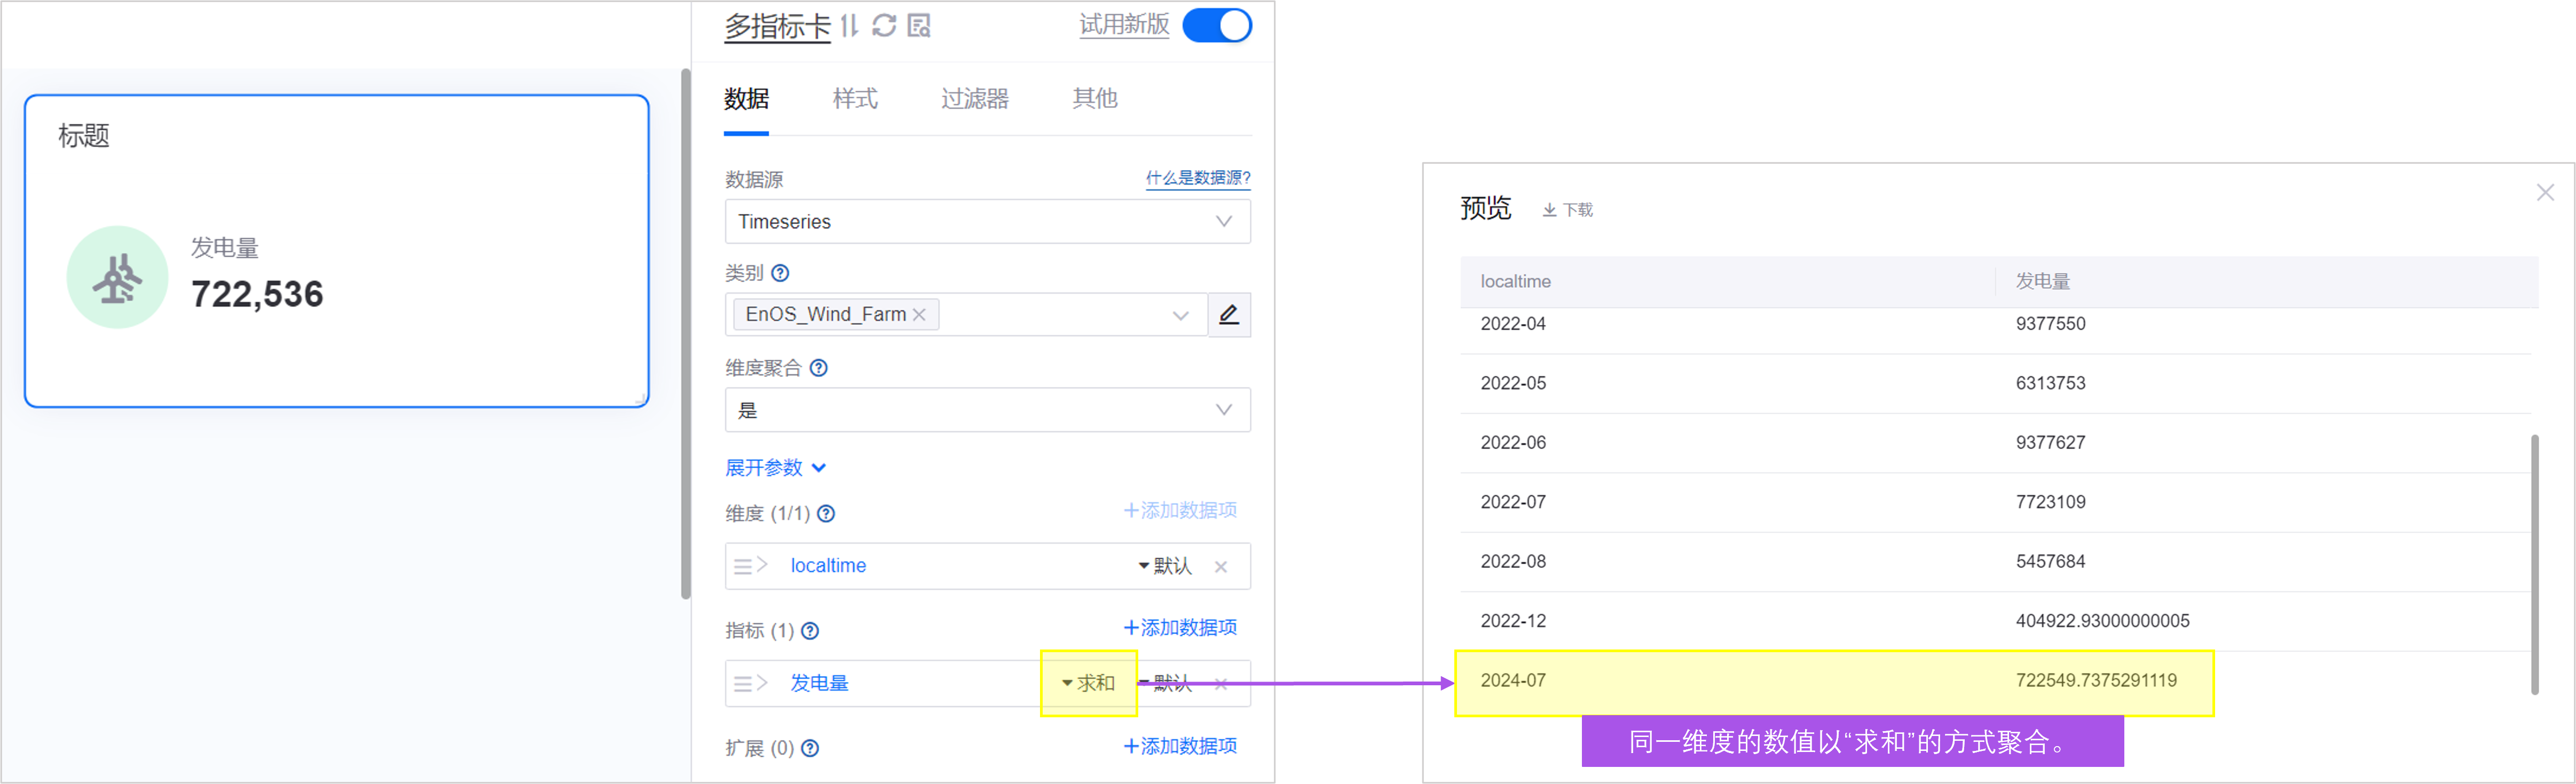Open the data preview icon

(x=919, y=26)
